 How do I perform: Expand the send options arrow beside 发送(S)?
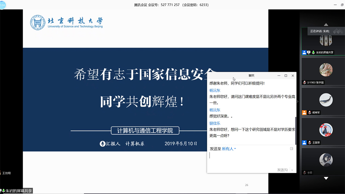(292, 170)
